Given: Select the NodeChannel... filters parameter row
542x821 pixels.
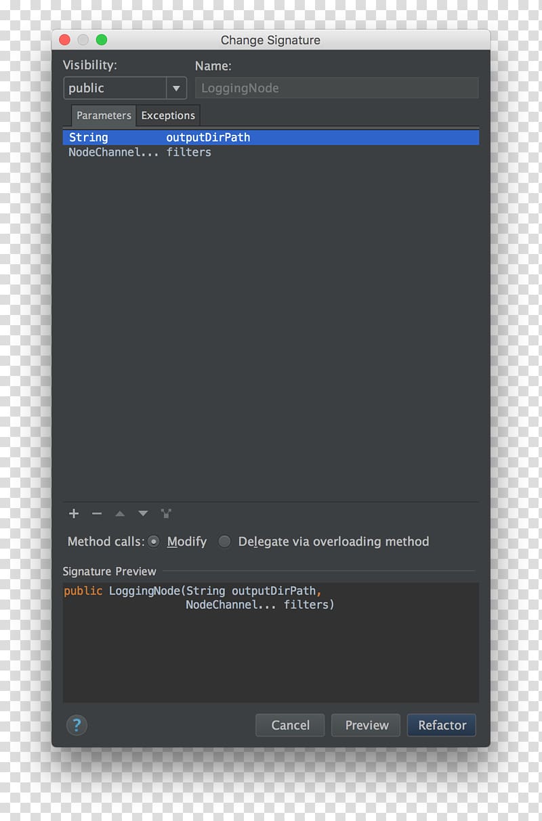Looking at the screenshot, I should coord(271,152).
